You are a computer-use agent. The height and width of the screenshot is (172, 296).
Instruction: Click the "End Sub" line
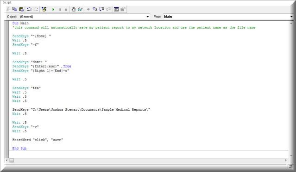pyautogui.click(x=19, y=148)
